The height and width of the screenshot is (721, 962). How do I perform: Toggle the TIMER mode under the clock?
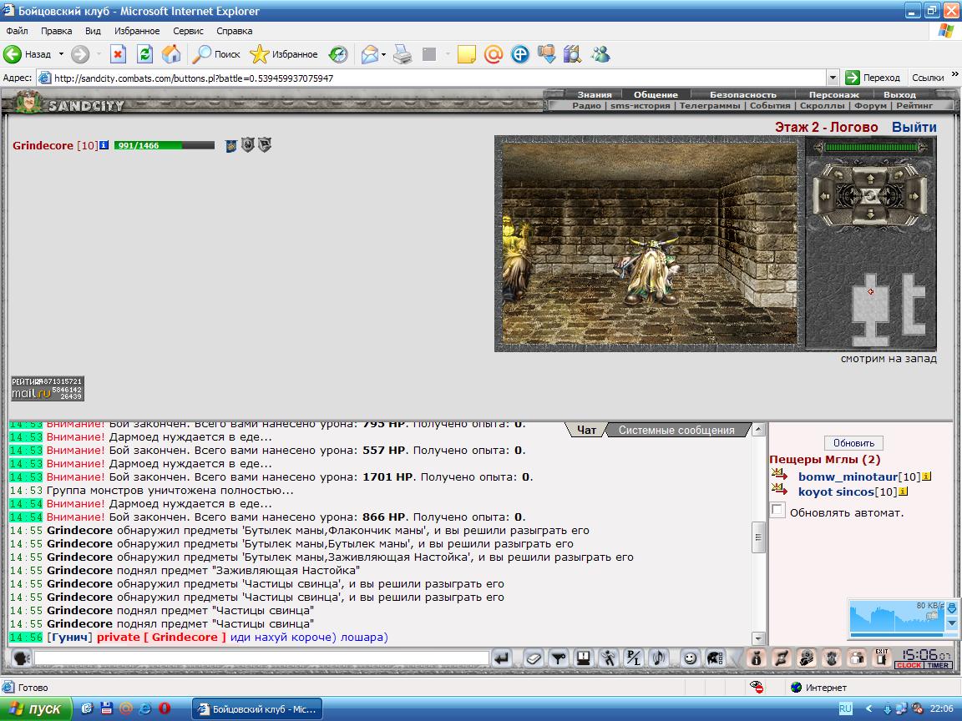point(938,665)
